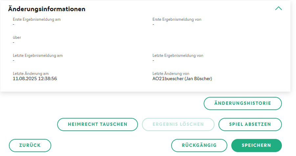Click the 'Erste Ergebnismeldung am' label
296x156 pixels.
(37, 19)
